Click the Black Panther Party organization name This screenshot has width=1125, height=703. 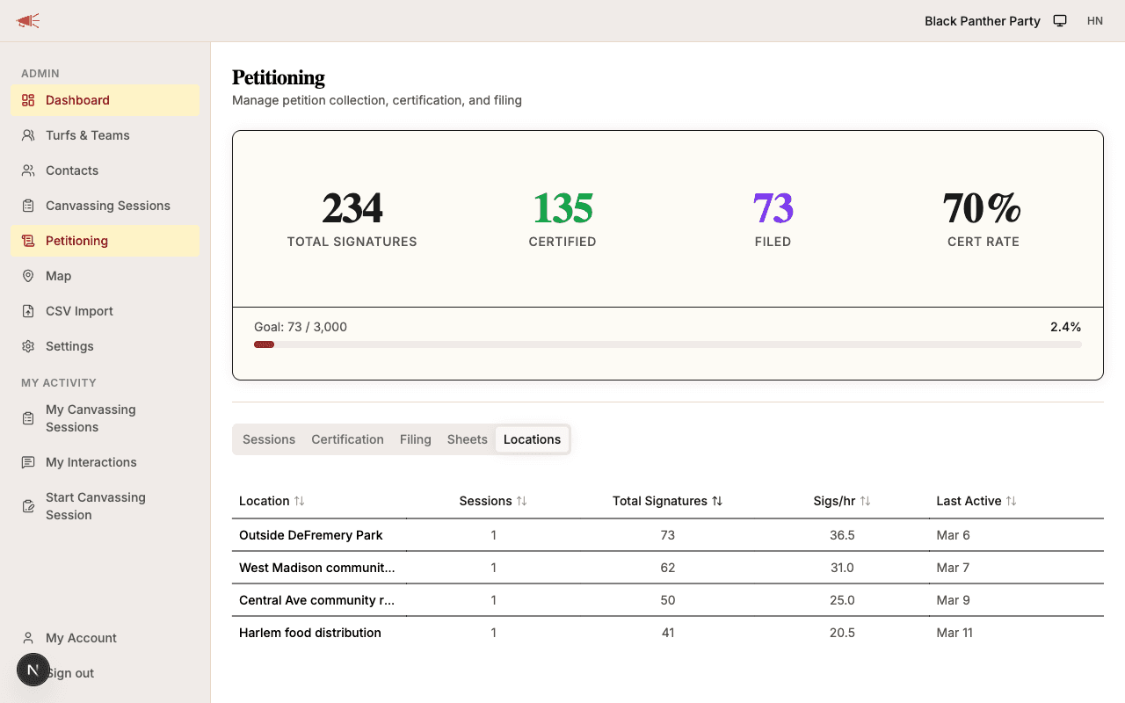[x=983, y=21]
